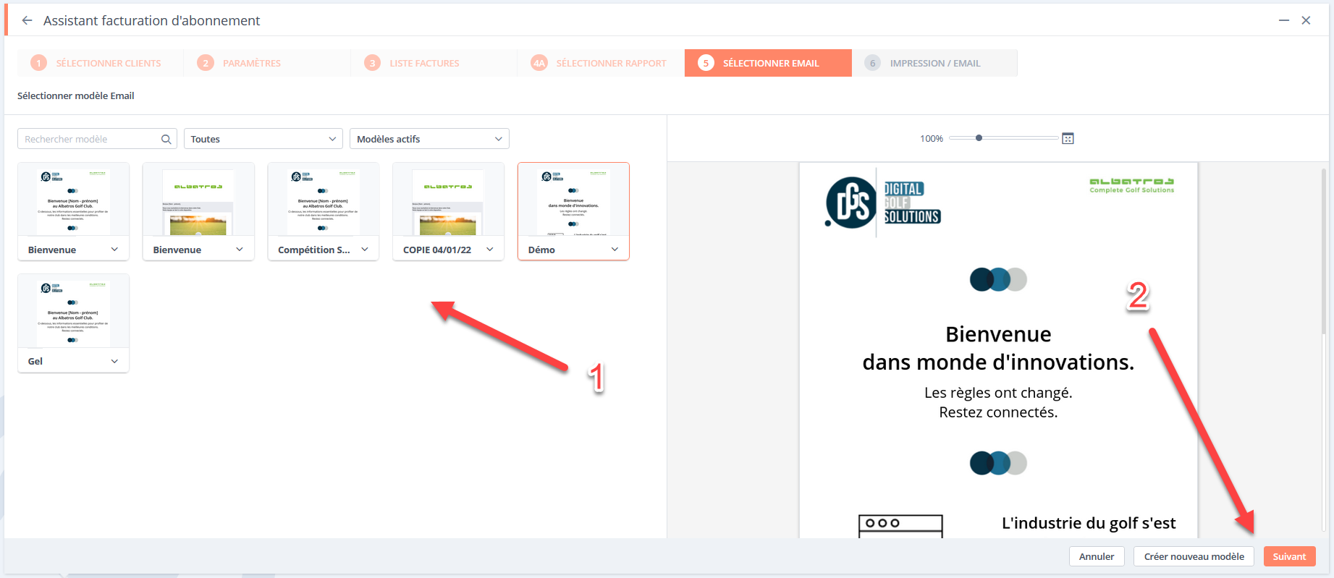Click Créer nouveau modèle button
Screen dimensions: 1334x578
(1194, 556)
